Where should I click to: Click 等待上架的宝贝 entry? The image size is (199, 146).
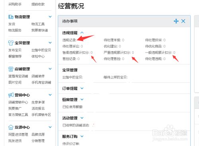115,77
